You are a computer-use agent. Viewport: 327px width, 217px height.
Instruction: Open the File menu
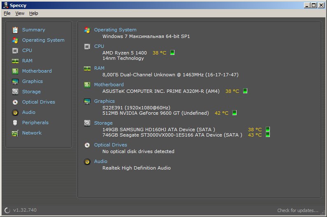click(7, 13)
